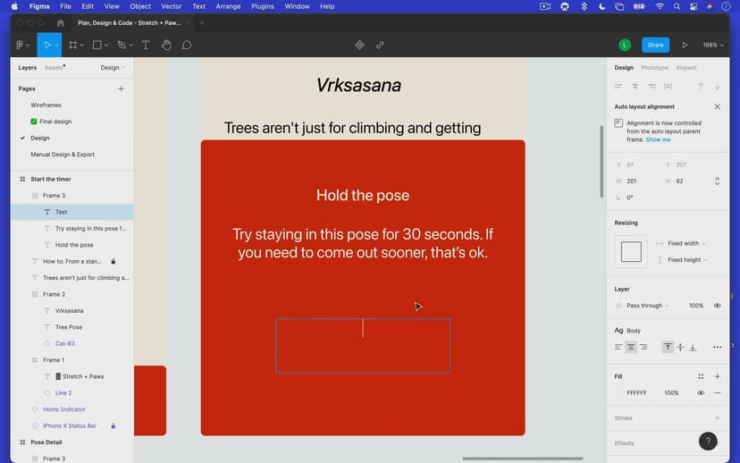Open the Plugins menu

263,6
